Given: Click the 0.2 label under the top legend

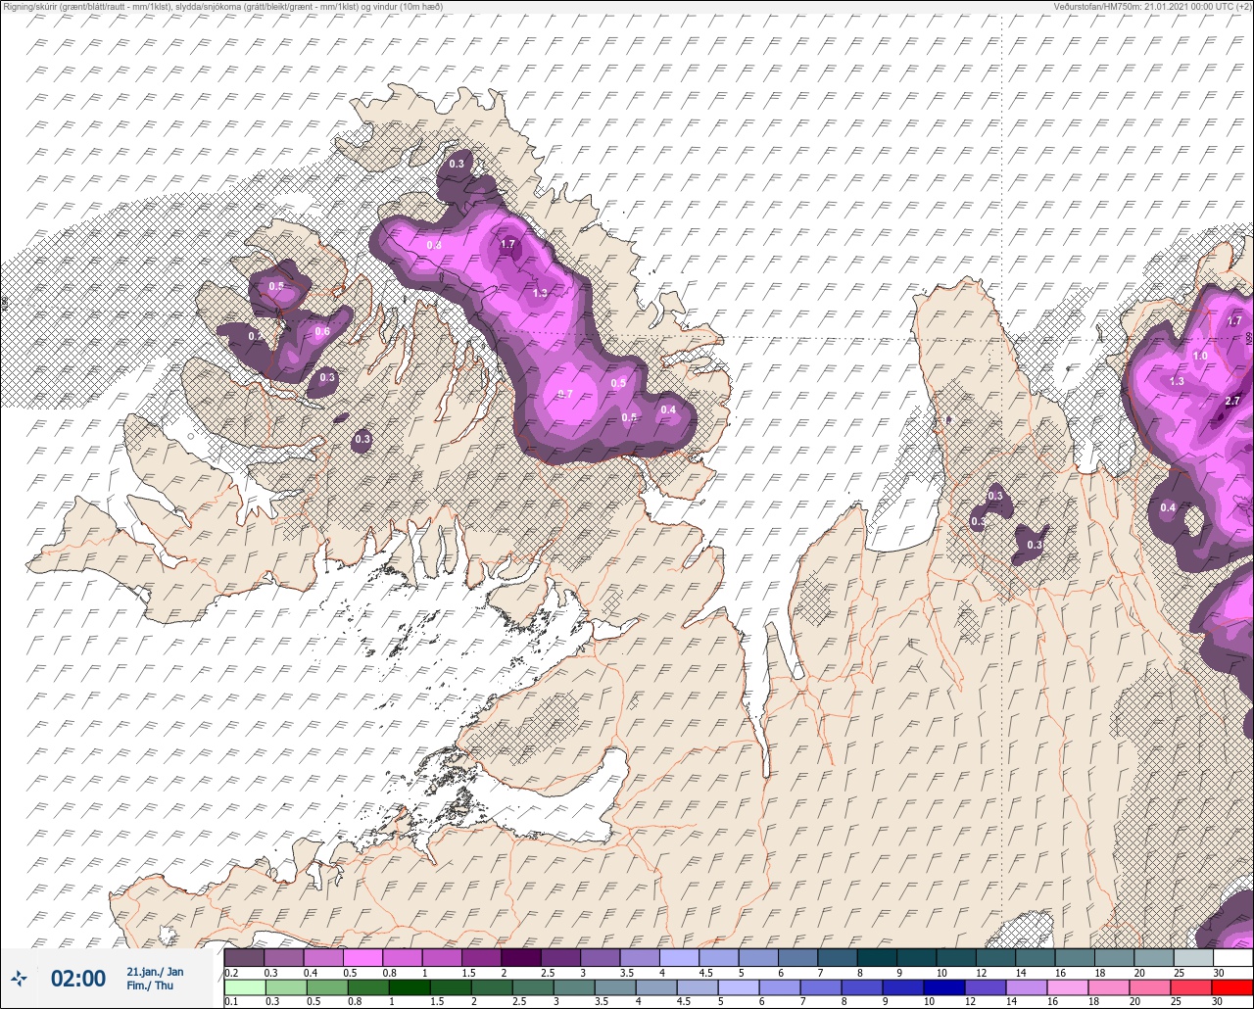Looking at the screenshot, I should pyautogui.click(x=231, y=972).
